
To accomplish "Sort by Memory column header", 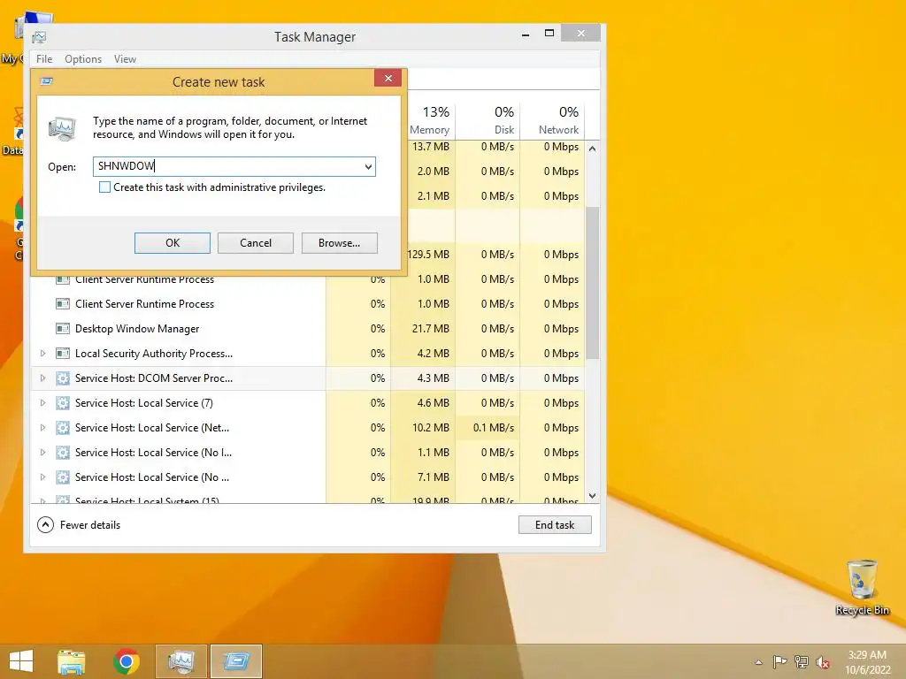I will tap(429, 120).
